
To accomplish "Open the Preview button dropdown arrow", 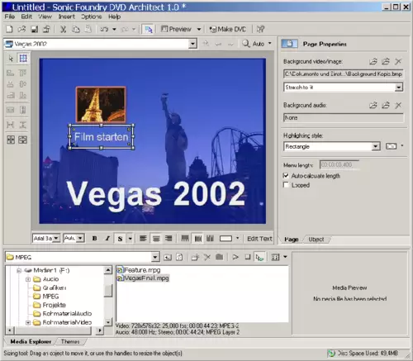I will tap(199, 29).
